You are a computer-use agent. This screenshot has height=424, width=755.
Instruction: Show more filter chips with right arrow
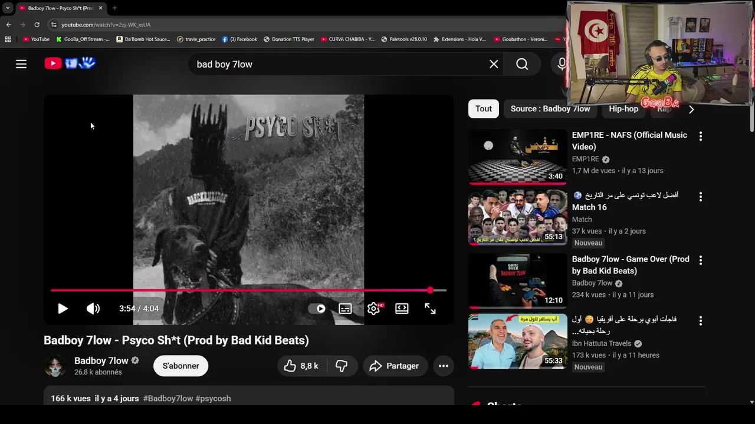(691, 109)
